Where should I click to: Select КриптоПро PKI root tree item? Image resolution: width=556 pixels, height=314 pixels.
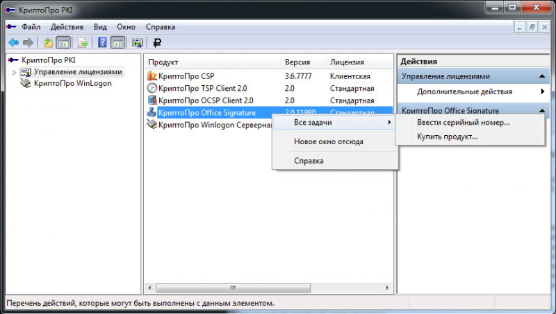pyautogui.click(x=49, y=60)
